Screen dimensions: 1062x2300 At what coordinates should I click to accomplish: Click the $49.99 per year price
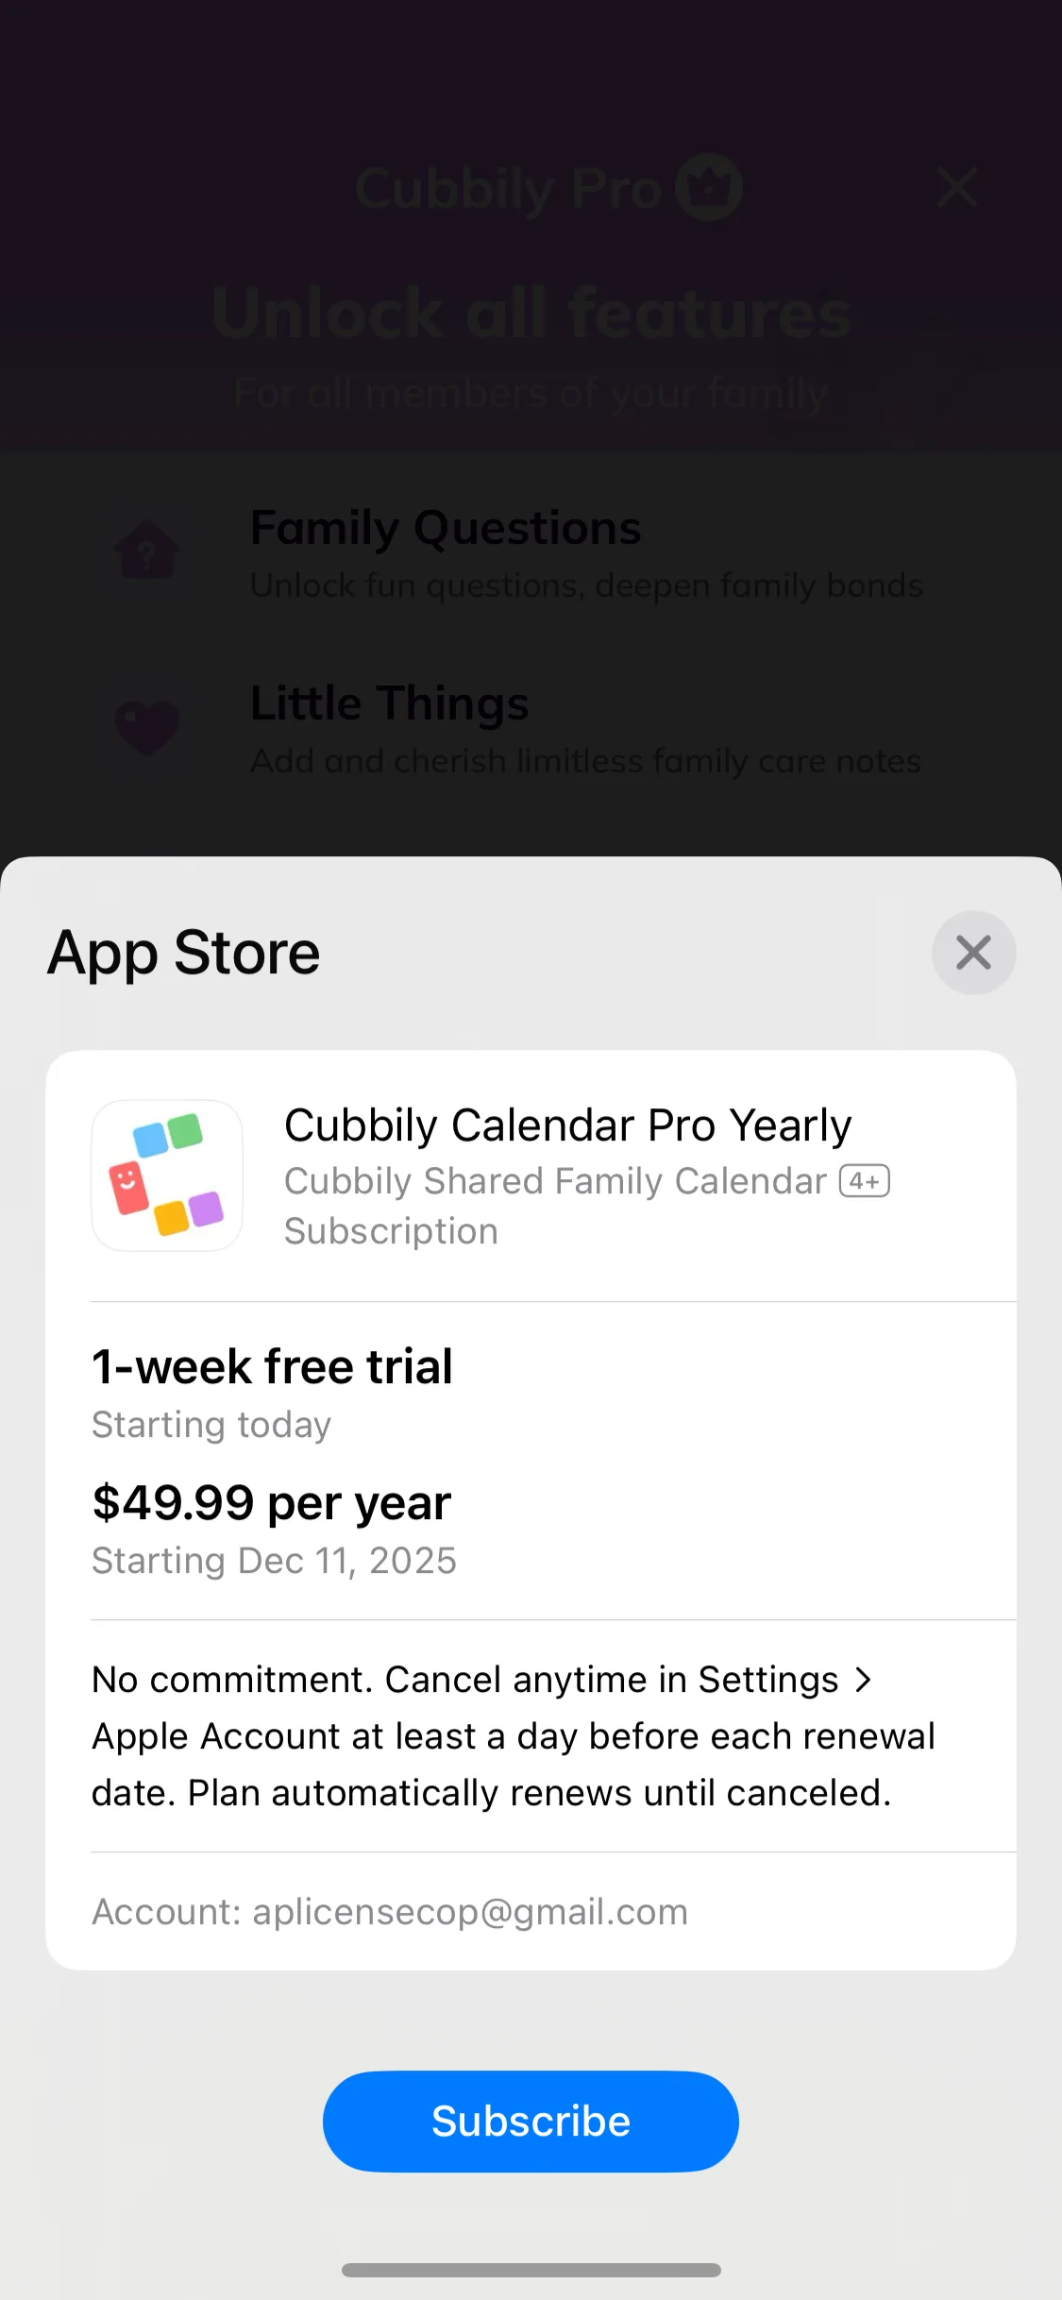click(x=272, y=1502)
